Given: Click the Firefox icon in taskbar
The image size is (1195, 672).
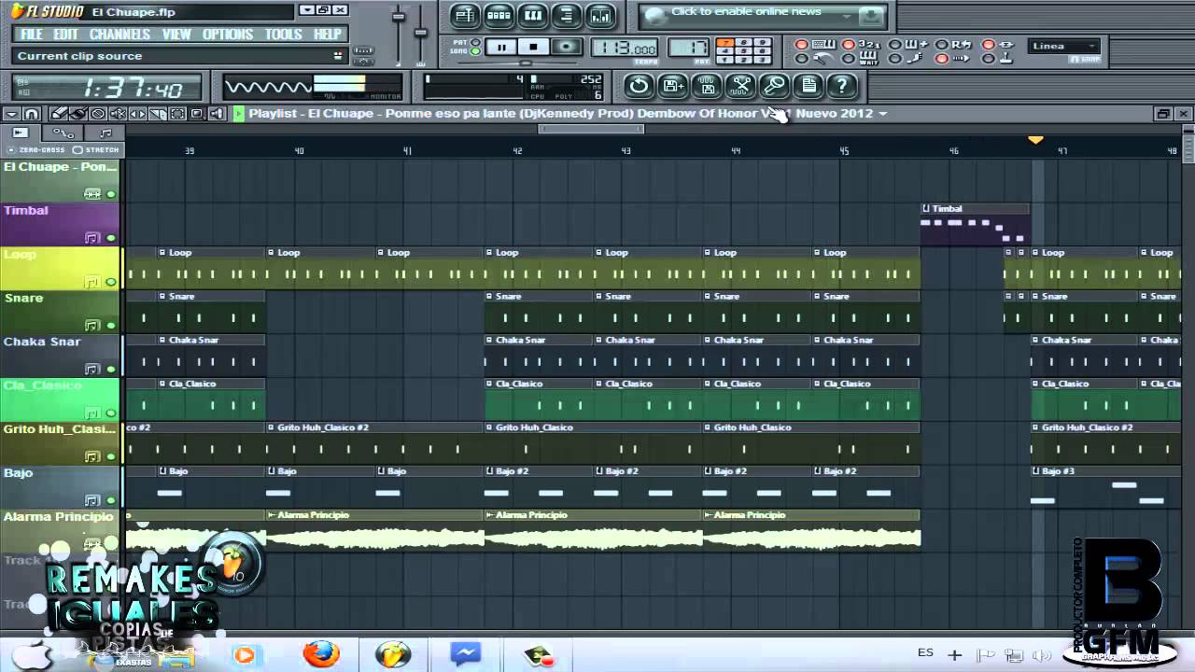Looking at the screenshot, I should (x=320, y=654).
